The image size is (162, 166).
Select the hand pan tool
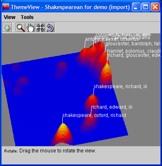(31, 28)
